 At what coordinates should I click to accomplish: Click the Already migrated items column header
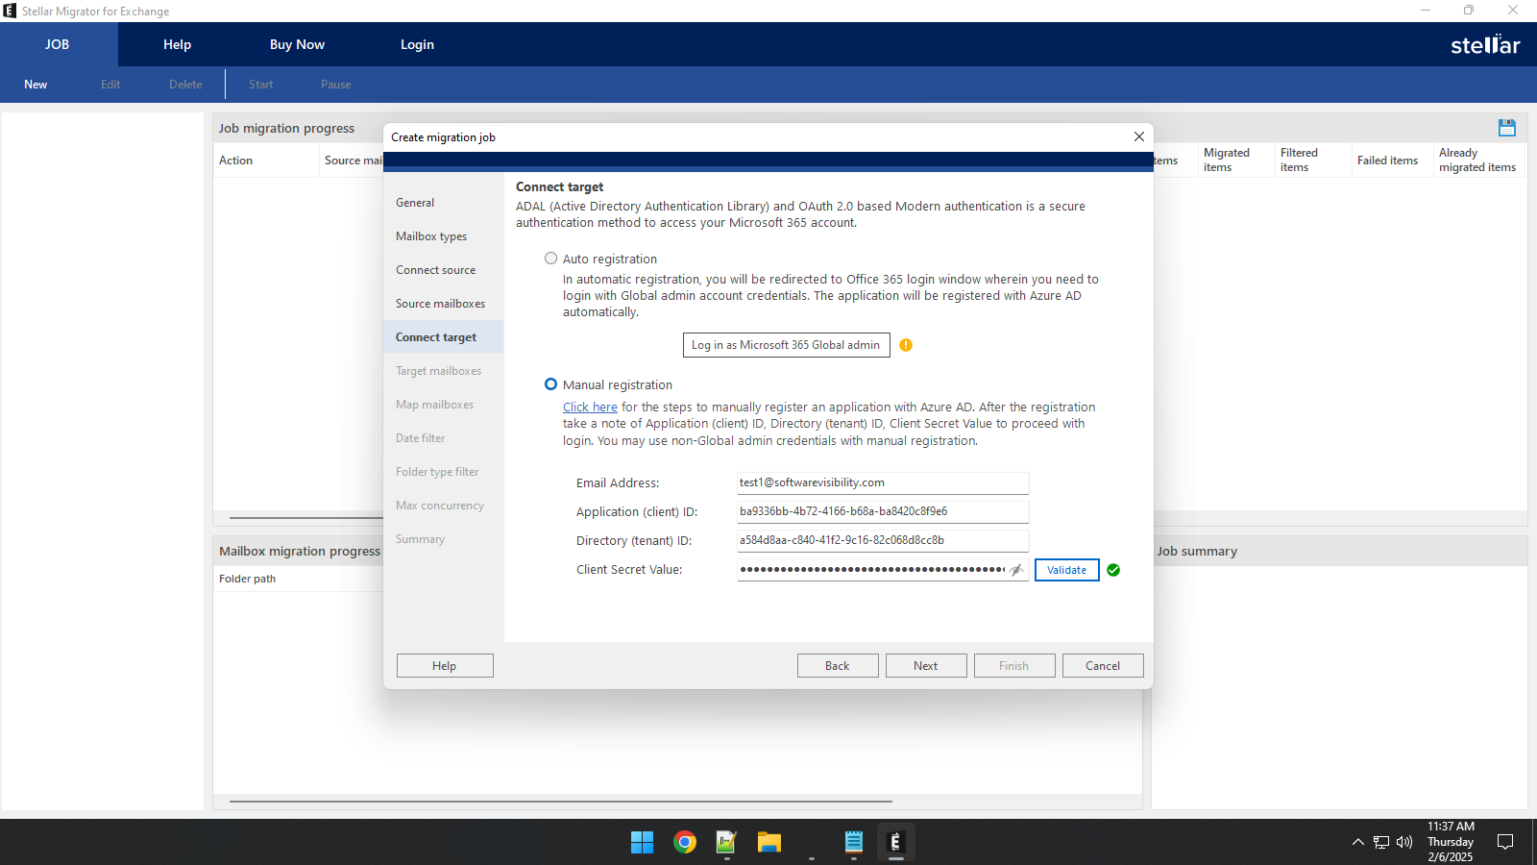[1478, 161]
